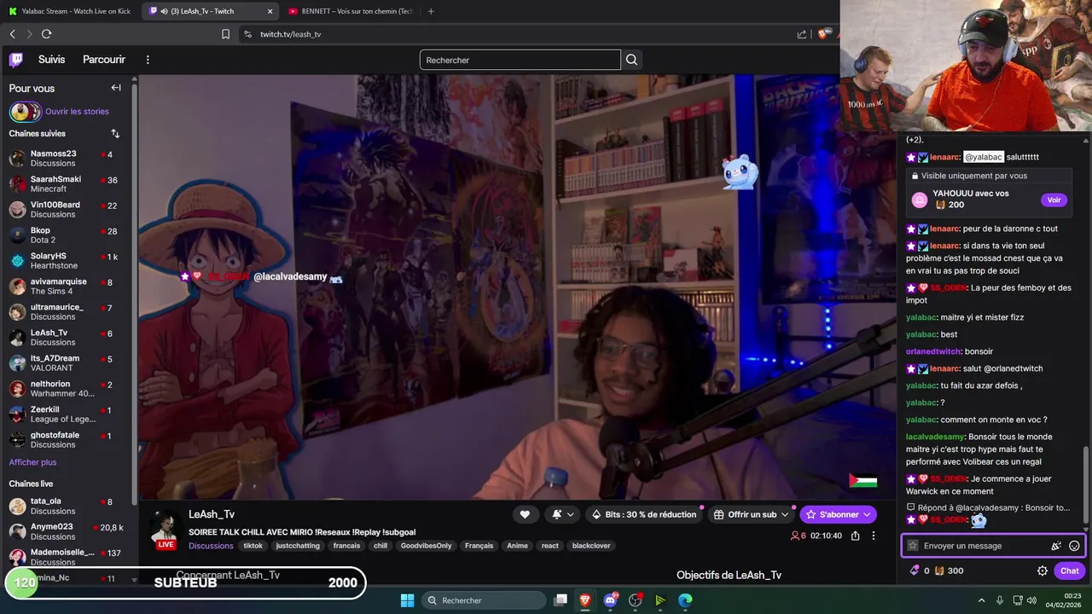Reload the page

point(46,34)
